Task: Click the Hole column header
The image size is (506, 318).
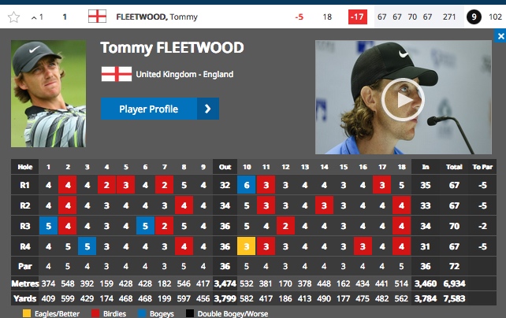Action: 24,166
